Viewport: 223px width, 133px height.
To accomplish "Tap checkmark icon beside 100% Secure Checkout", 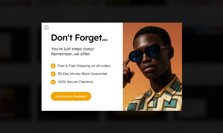I will (x=53, y=82).
